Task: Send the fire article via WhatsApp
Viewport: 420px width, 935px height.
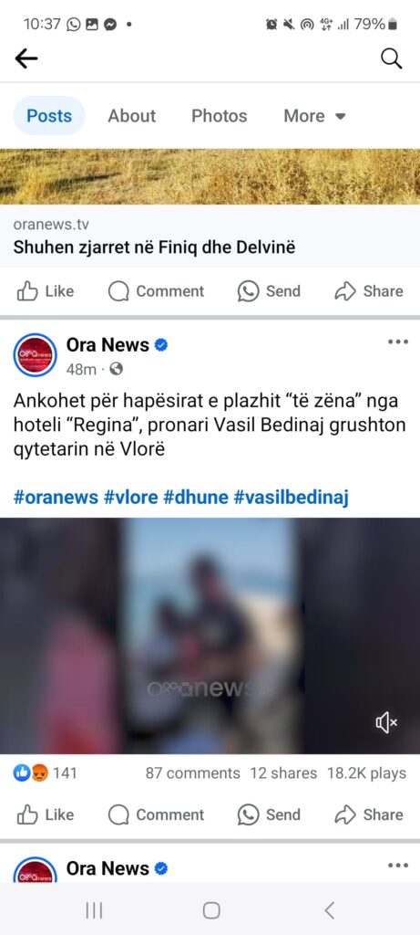Action: coord(269,291)
